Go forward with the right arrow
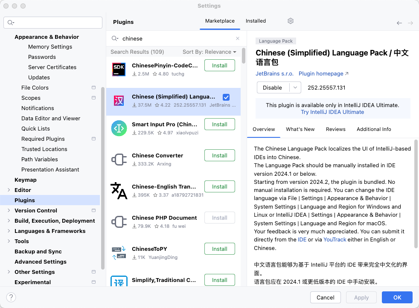Image resolution: width=419 pixels, height=308 pixels. 410,23
